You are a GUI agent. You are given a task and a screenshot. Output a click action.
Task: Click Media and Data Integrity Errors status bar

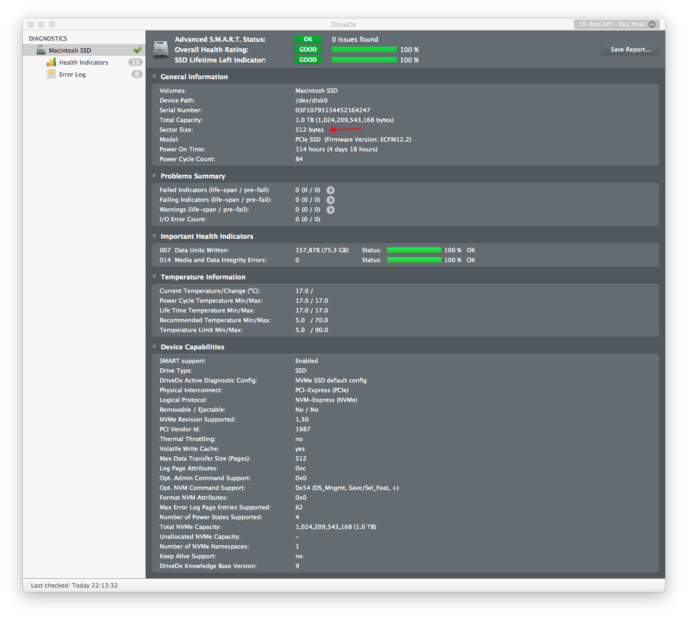tap(414, 260)
